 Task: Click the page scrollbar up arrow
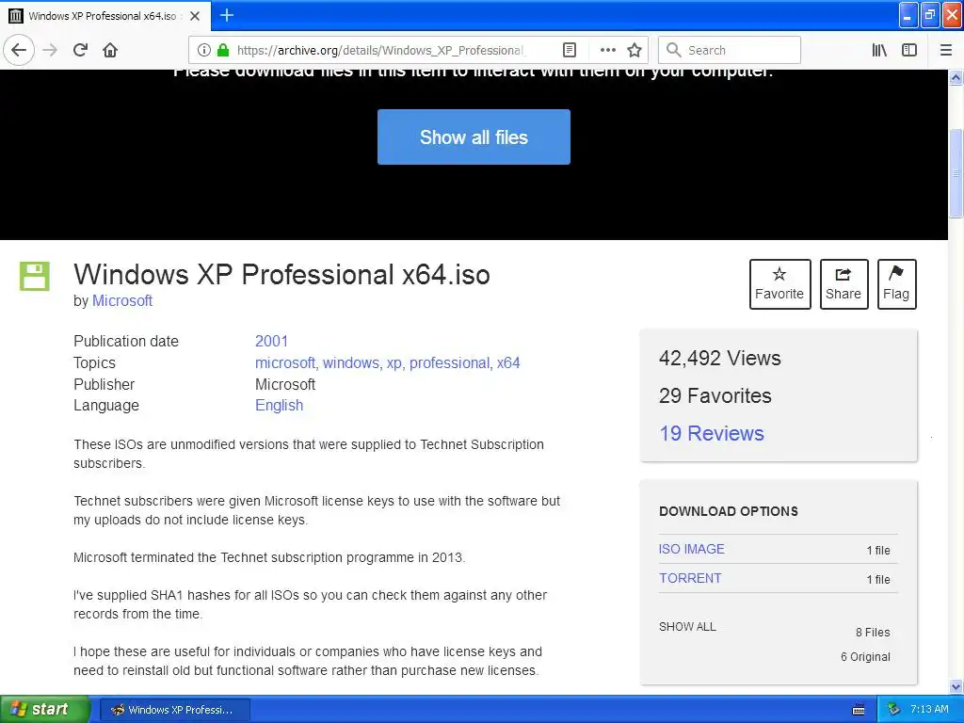[956, 77]
